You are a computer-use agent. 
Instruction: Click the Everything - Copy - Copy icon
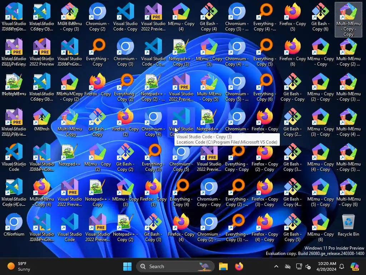click(237, 158)
